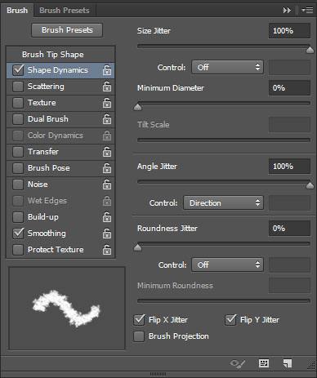Screen dimensions: 317x378
Task: Click the lock icon next to Scattering
Action: pyautogui.click(x=107, y=87)
